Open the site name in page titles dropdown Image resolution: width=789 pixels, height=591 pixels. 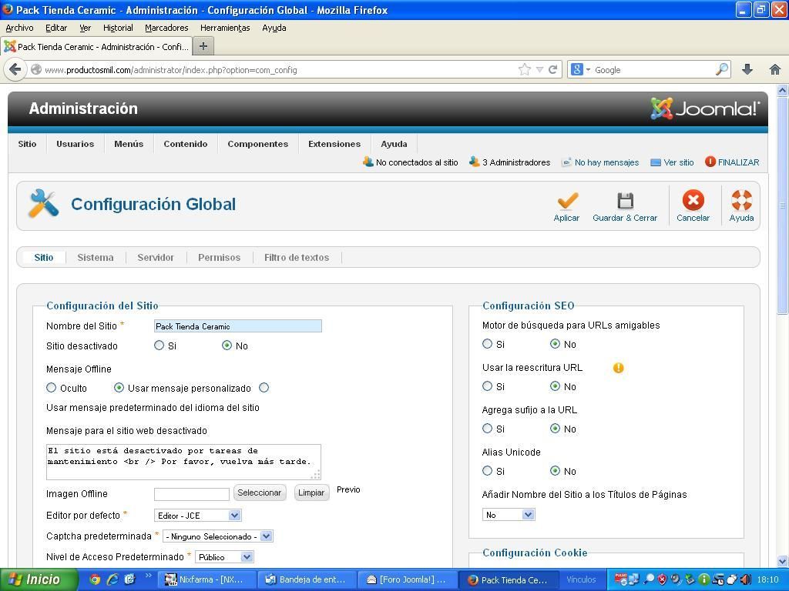tap(509, 515)
